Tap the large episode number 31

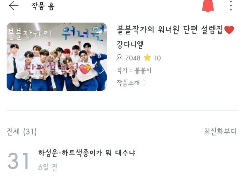(x=18, y=161)
